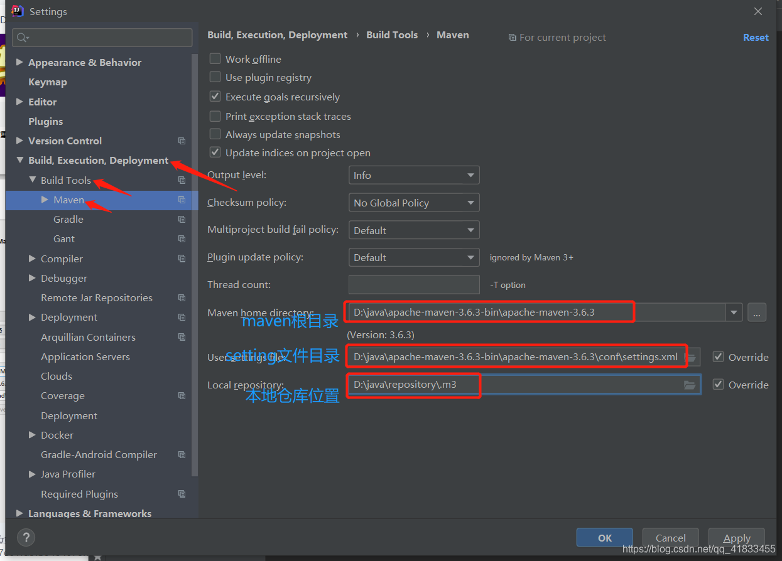
Task: Expand the Maven tree node
Action: [45, 200]
